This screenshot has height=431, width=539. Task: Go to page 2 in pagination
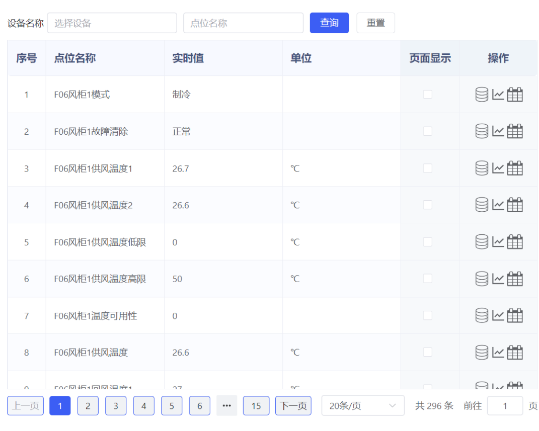pyautogui.click(x=88, y=406)
